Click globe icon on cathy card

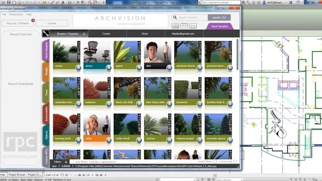[x=109, y=140]
